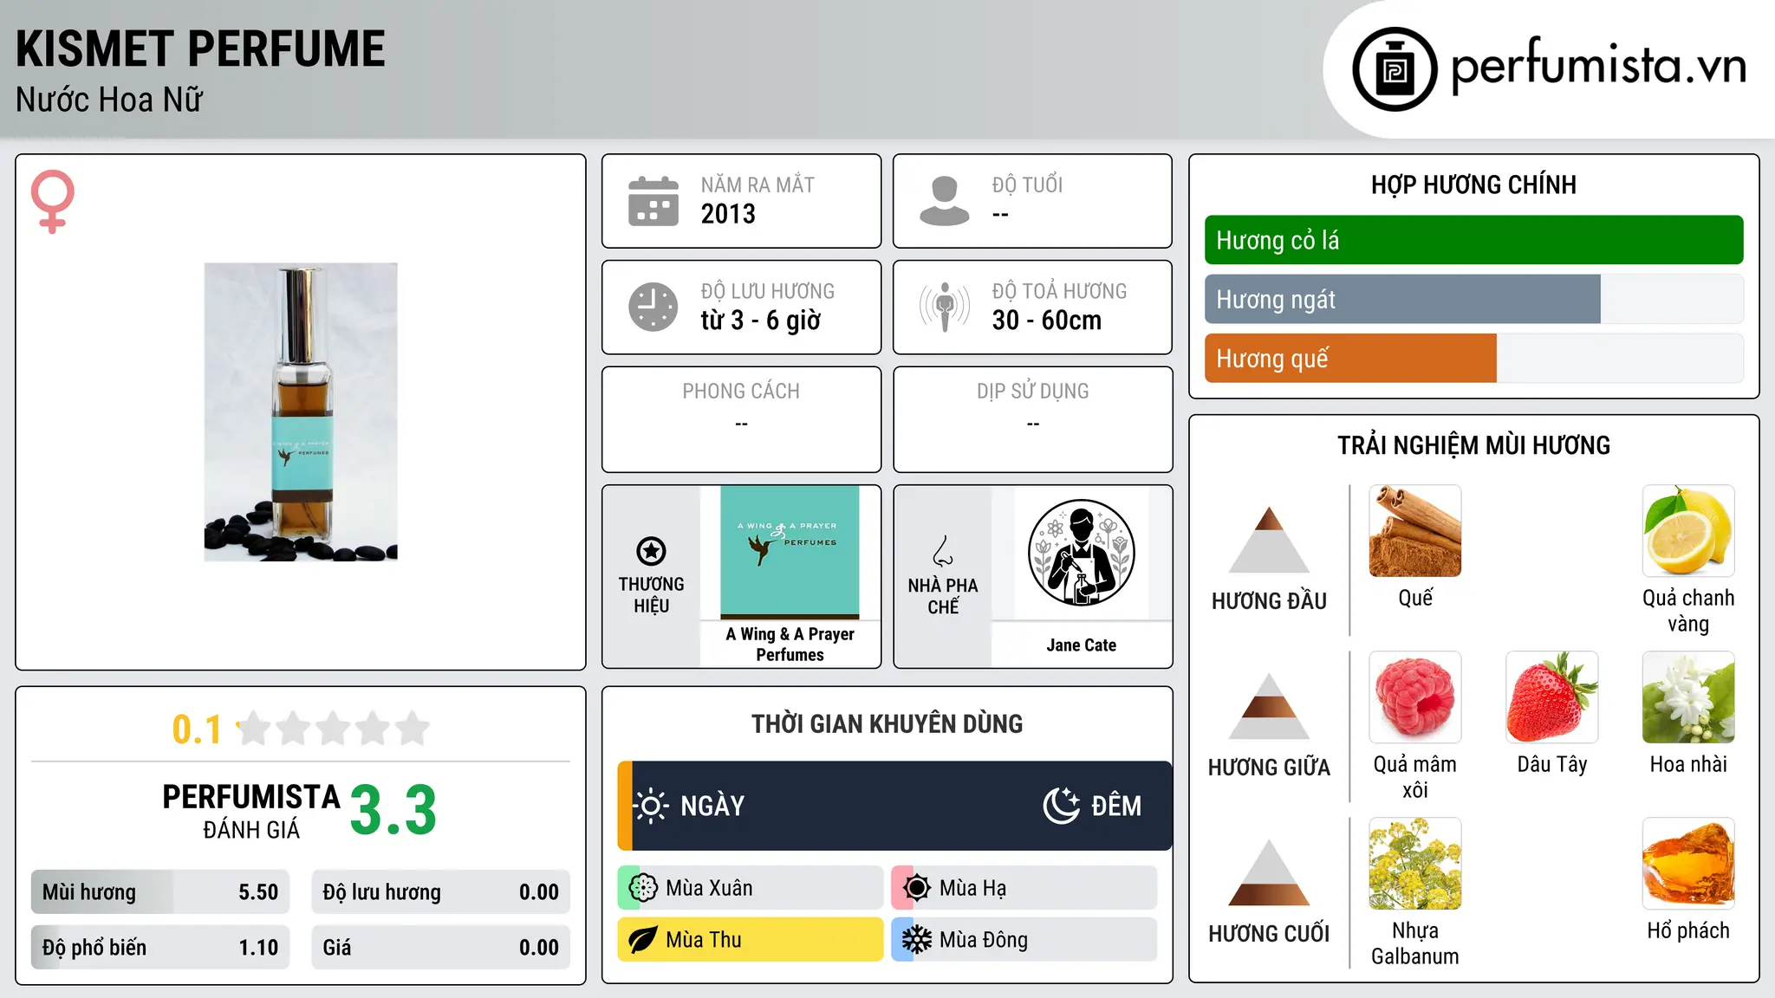
Task: Open the A Wing & A Prayer brand logo
Action: [x=790, y=552]
